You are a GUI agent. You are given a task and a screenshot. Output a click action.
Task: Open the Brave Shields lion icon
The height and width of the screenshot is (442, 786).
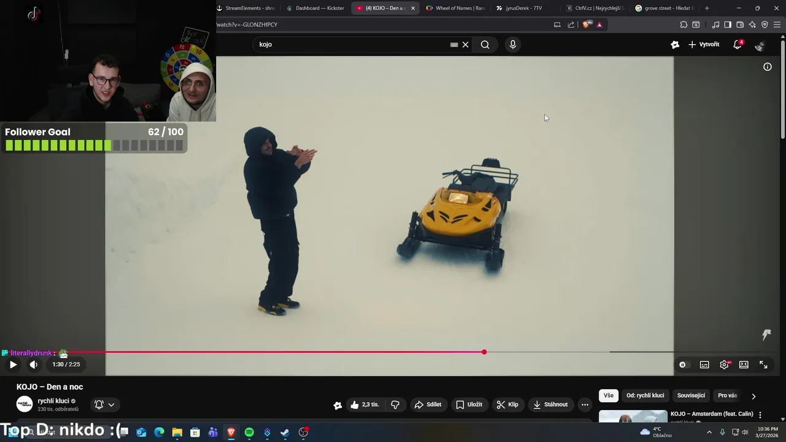(586, 25)
